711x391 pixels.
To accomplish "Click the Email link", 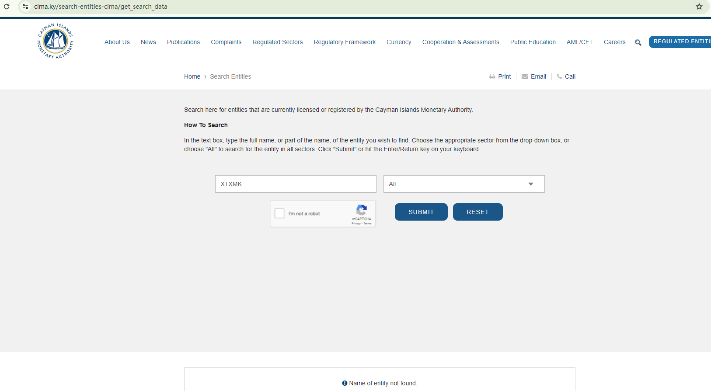I will [x=538, y=76].
